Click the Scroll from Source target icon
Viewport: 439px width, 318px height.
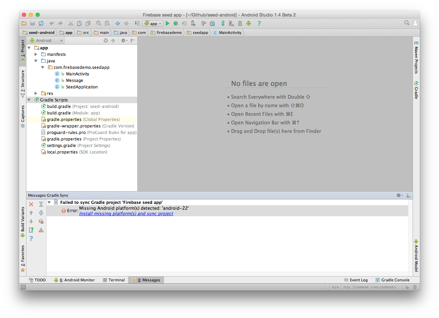(x=106, y=40)
